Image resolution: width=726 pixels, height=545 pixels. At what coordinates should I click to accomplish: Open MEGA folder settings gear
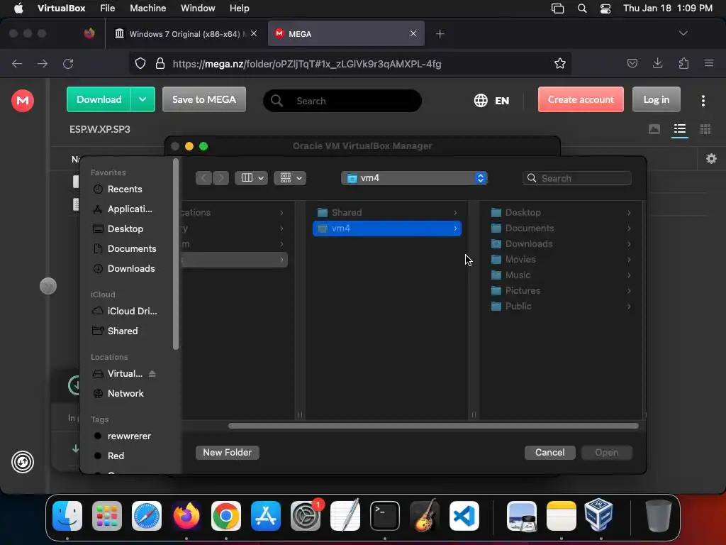point(711,159)
